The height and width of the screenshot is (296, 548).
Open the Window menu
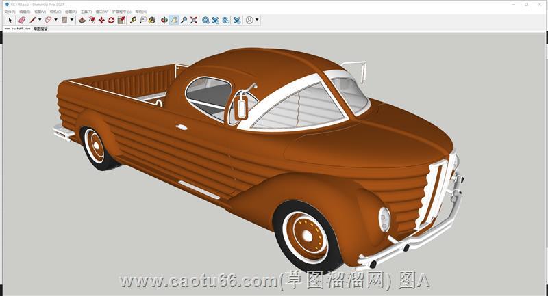(x=101, y=12)
